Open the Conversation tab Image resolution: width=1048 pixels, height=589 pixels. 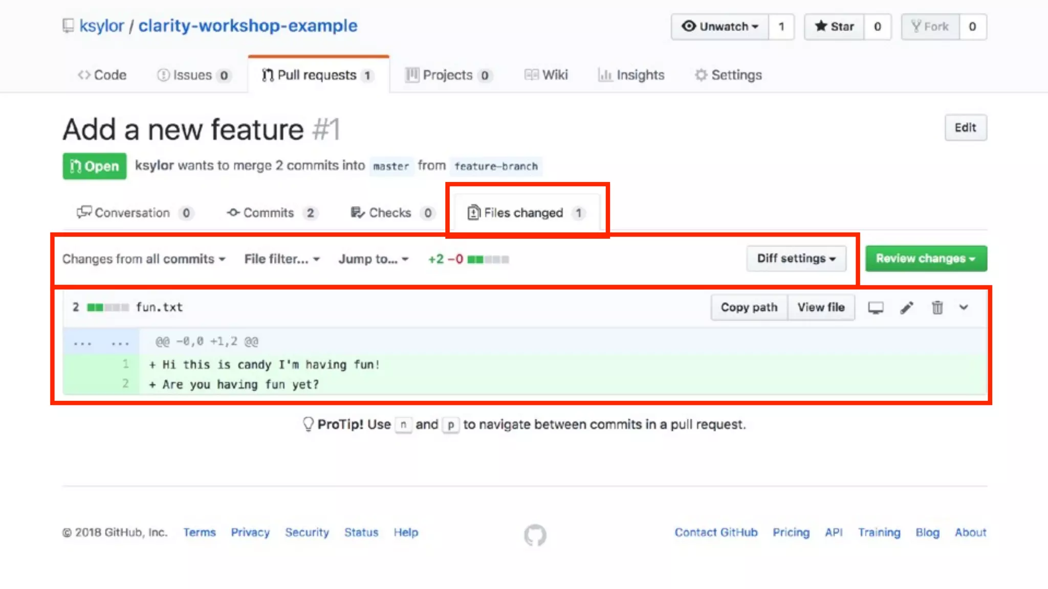[x=134, y=213]
